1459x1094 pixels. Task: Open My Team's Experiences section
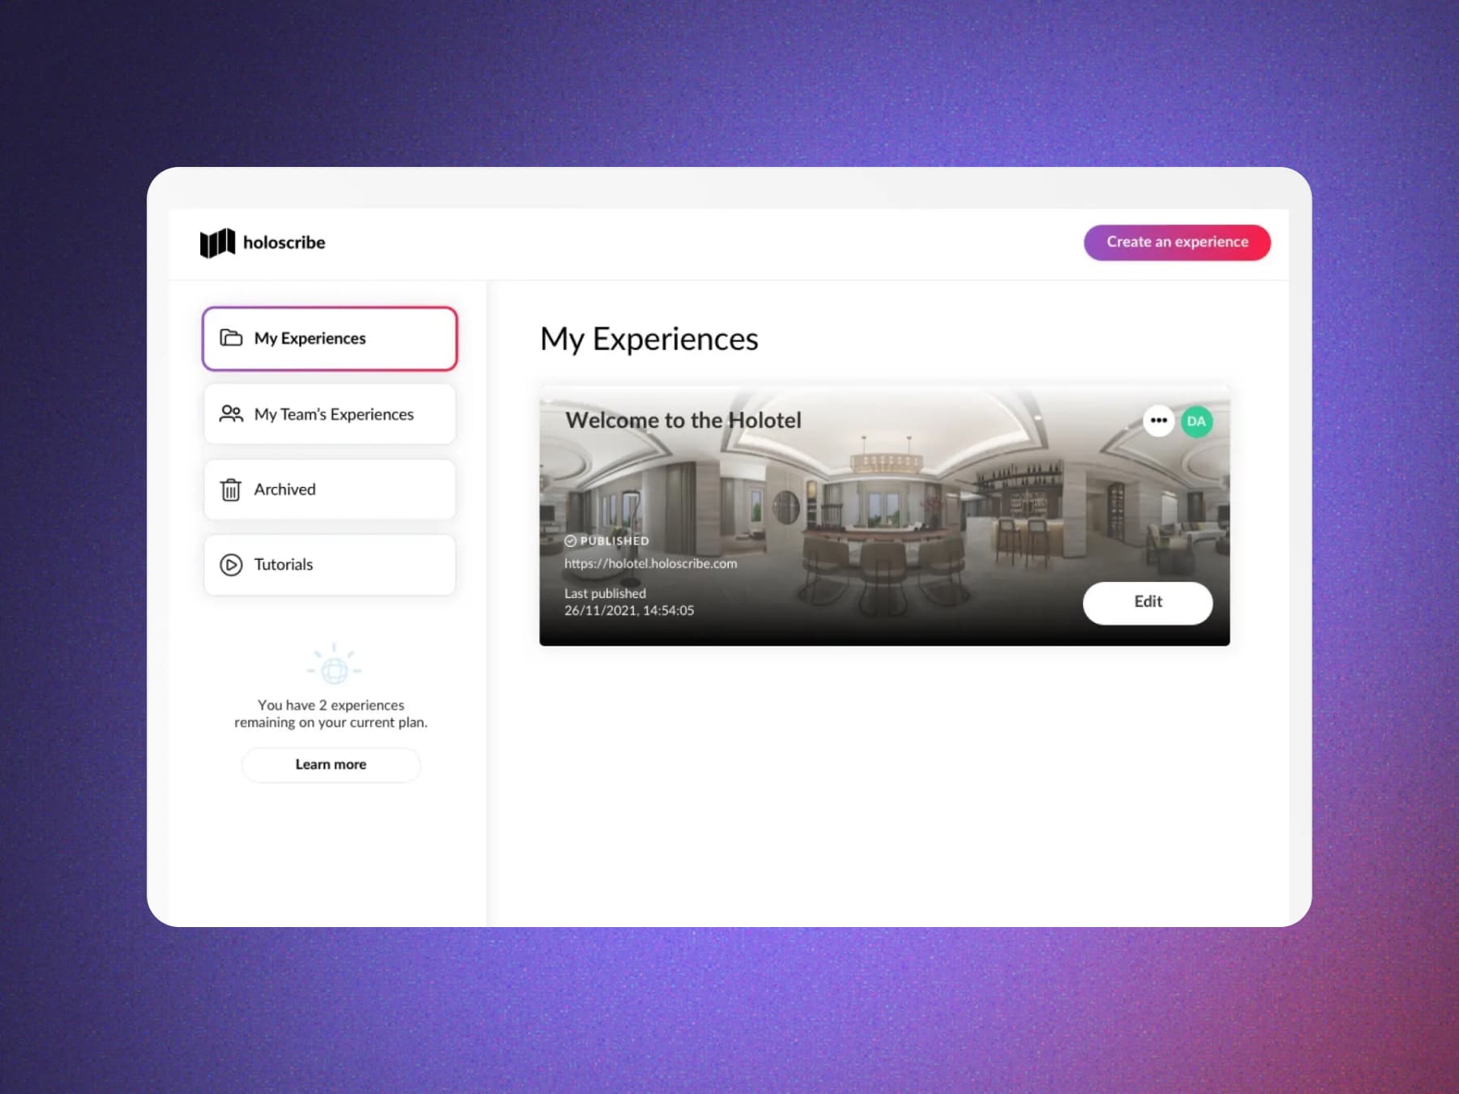329,414
